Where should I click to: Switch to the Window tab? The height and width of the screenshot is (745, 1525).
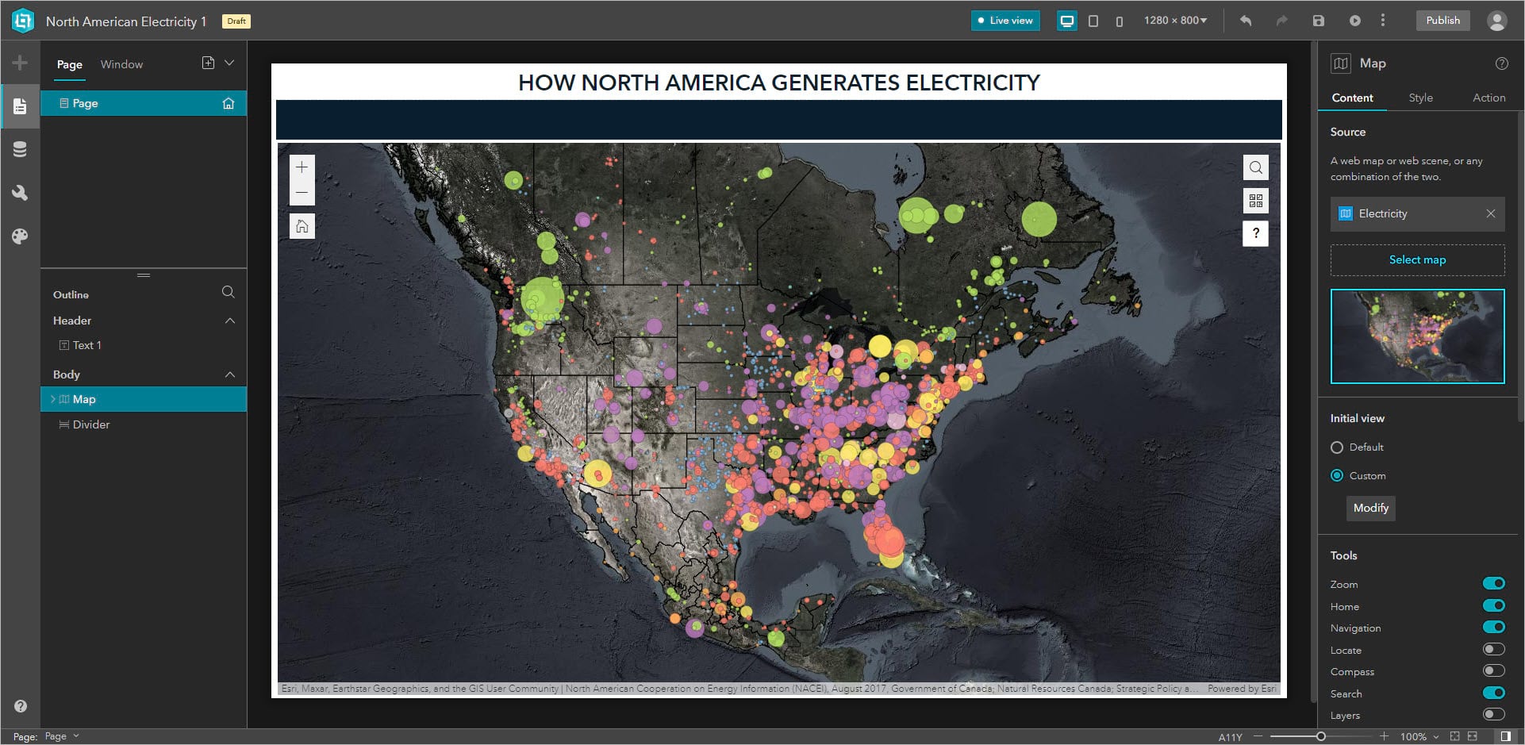[x=121, y=63]
